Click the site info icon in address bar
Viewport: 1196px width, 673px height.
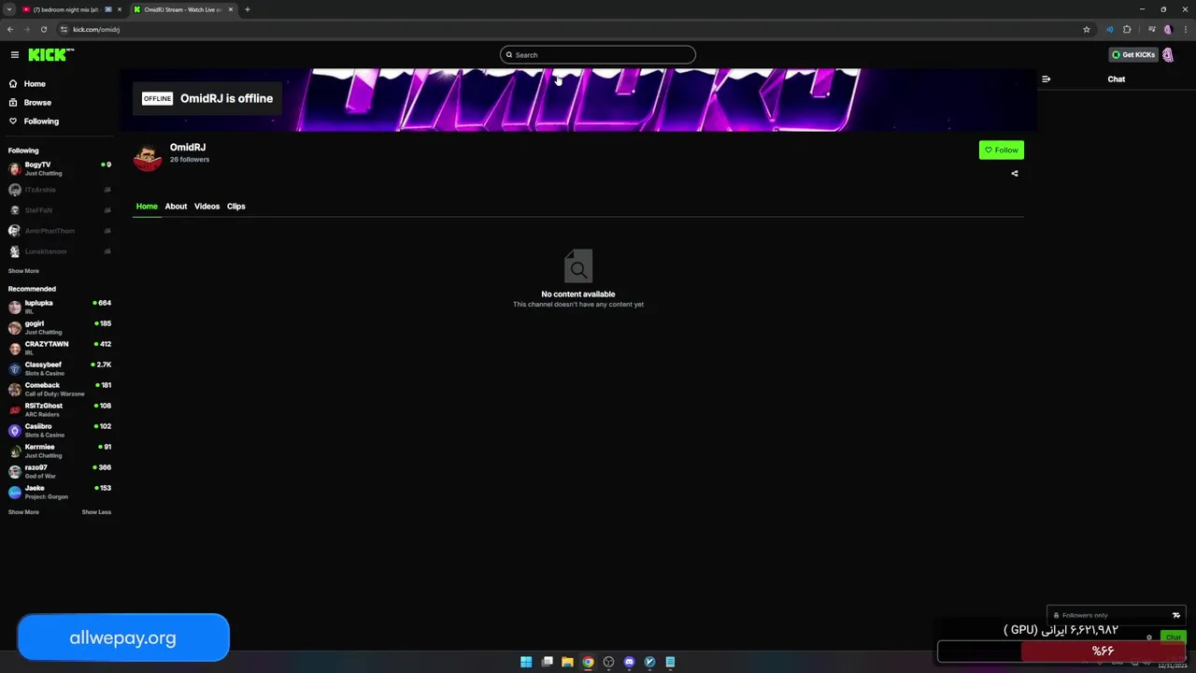pyautogui.click(x=64, y=29)
